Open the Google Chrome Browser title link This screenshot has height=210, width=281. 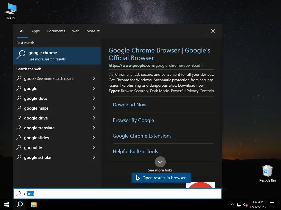(x=159, y=54)
